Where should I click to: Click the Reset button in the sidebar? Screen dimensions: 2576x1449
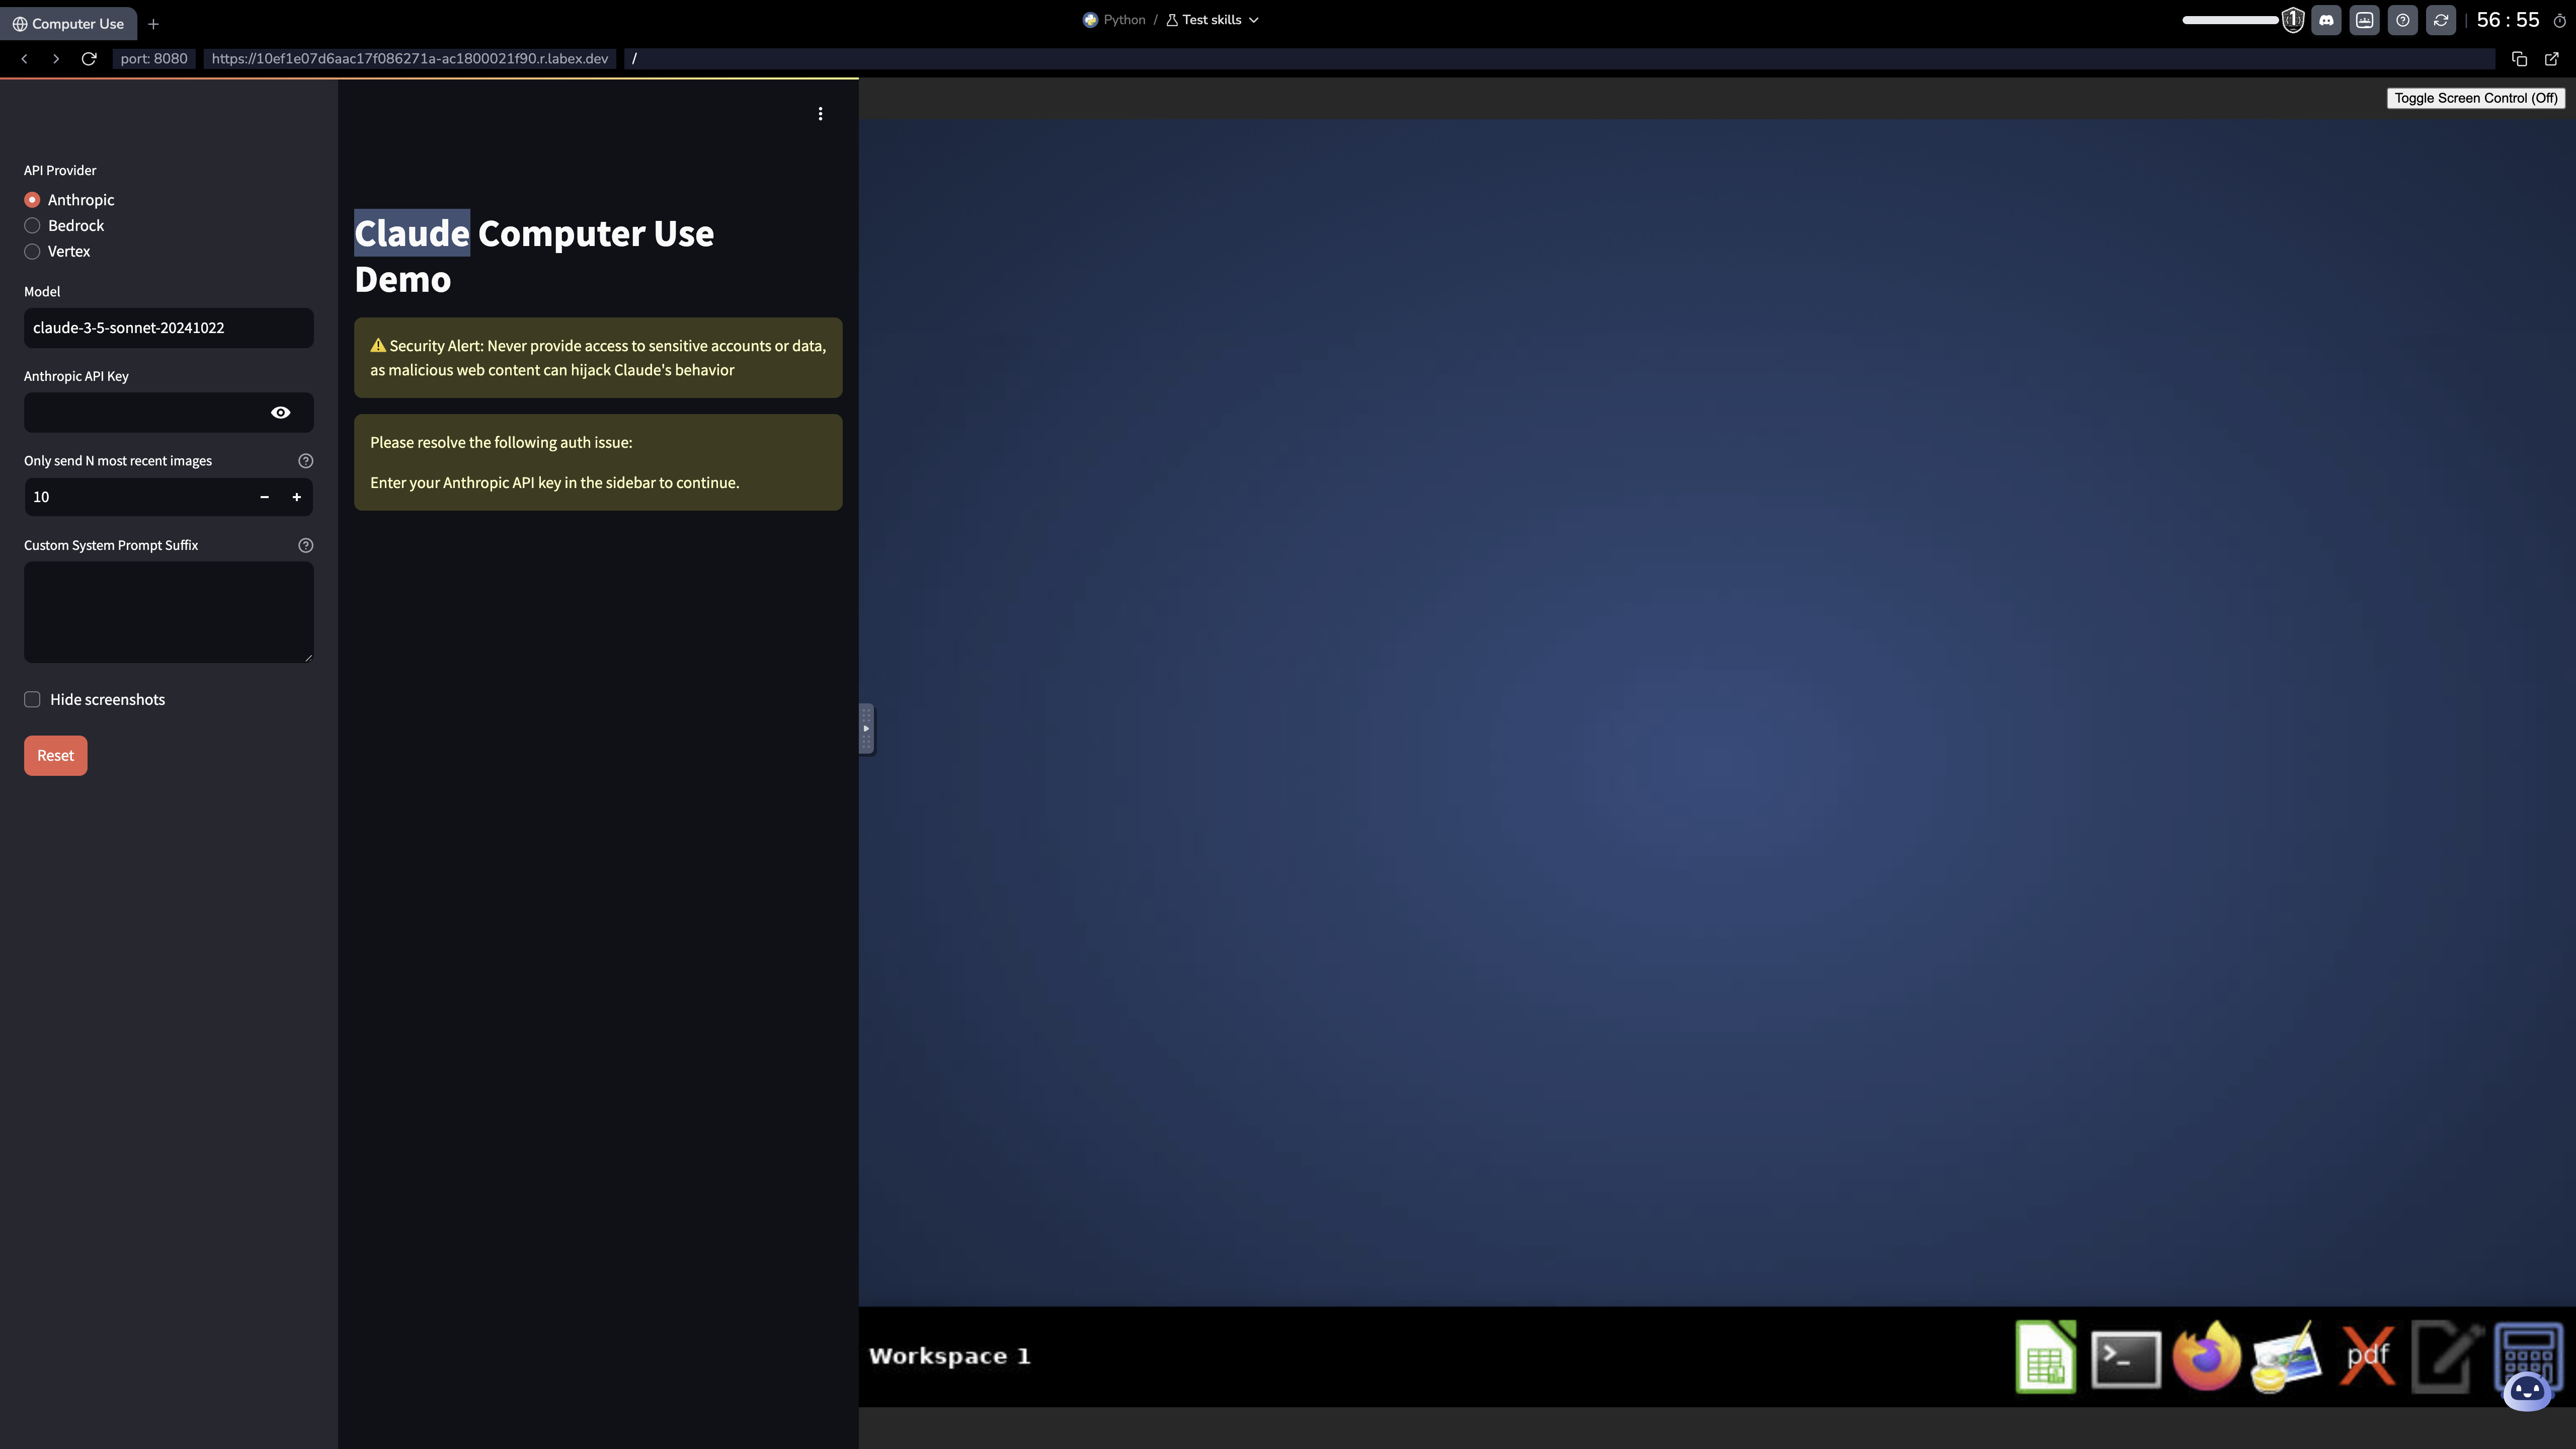click(55, 755)
